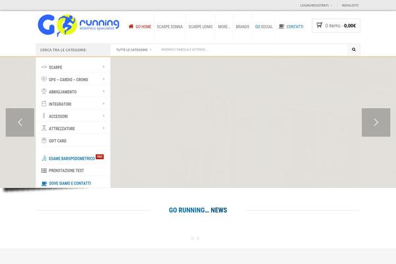Open the Go Social menu item
The height and width of the screenshot is (264, 396).
tap(264, 26)
